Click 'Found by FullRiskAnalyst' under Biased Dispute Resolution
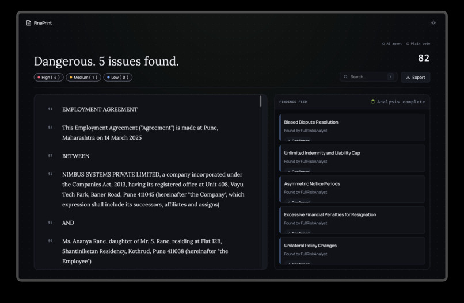464x303 pixels. [x=305, y=131]
